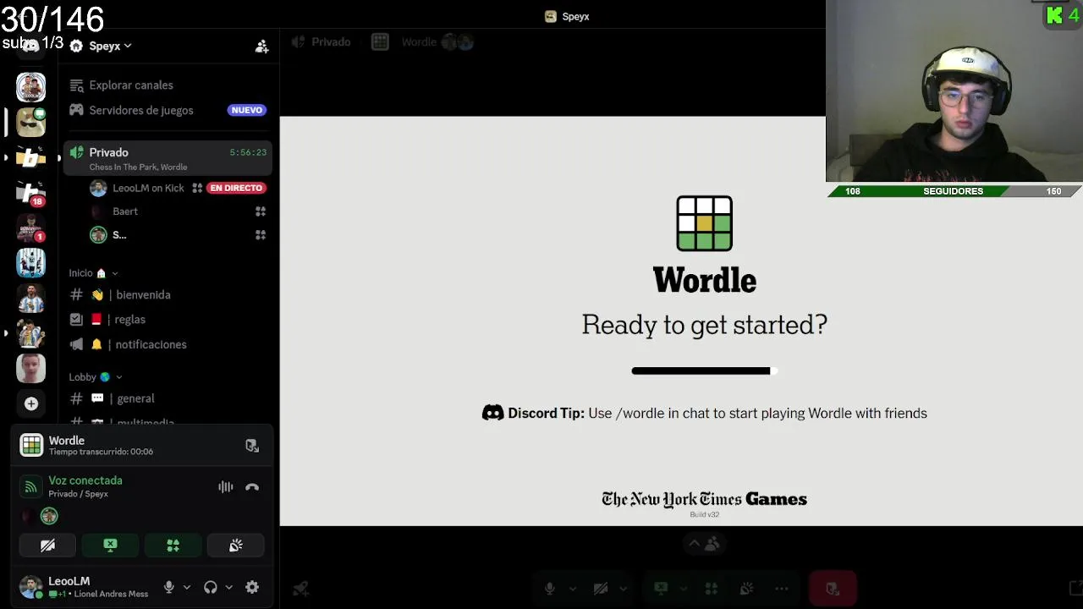
Task: Invite people to the Speyx server
Action: 261,47
